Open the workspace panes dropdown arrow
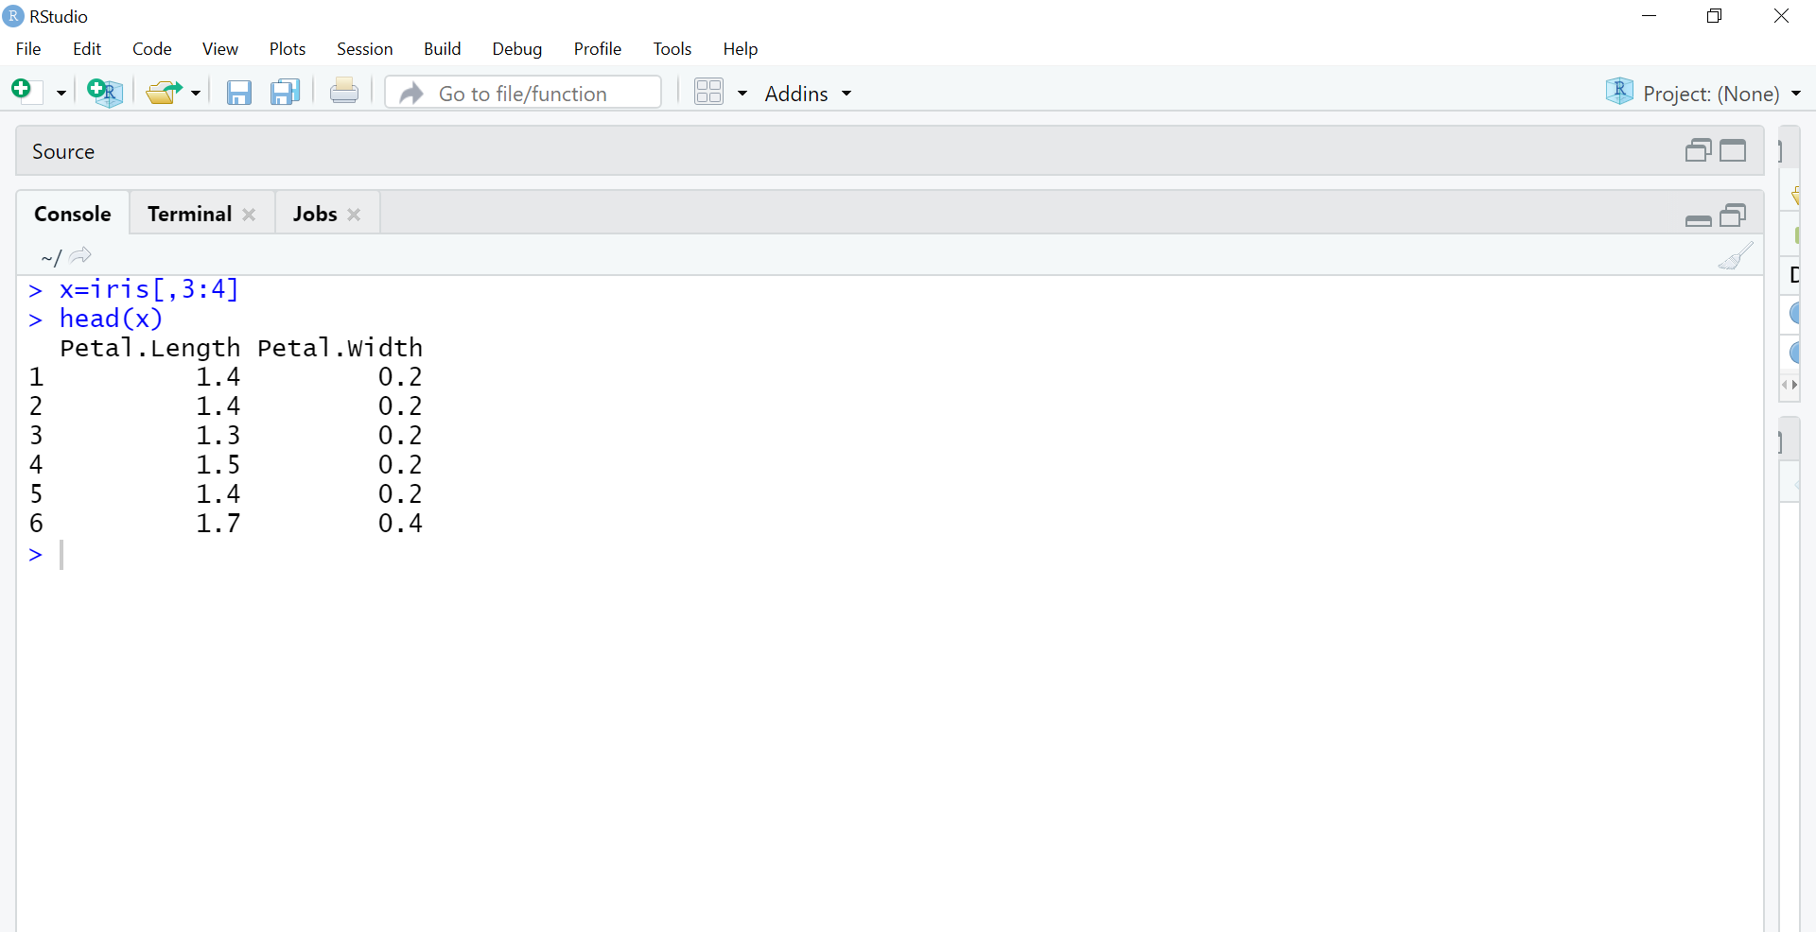 click(x=742, y=94)
